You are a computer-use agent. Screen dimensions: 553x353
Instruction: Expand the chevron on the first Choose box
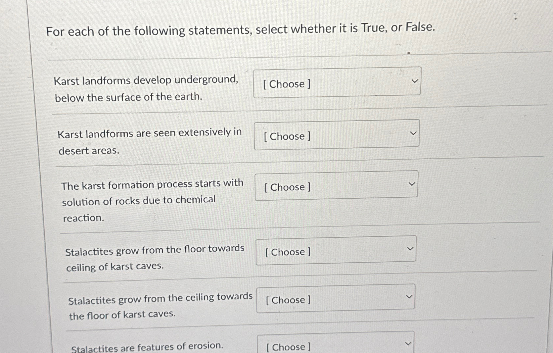coord(415,80)
